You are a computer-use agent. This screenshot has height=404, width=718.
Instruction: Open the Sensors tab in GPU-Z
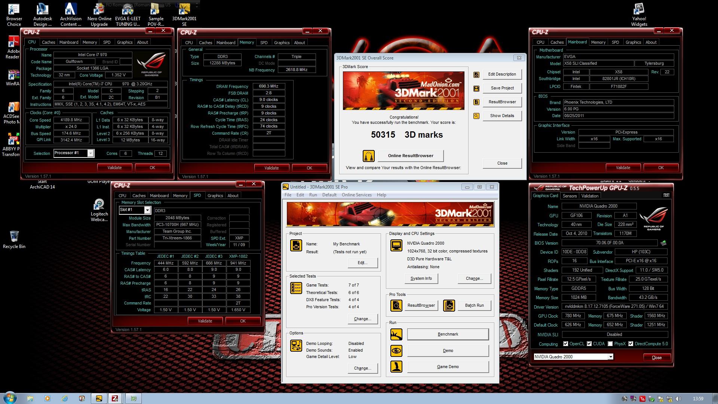[x=570, y=196]
